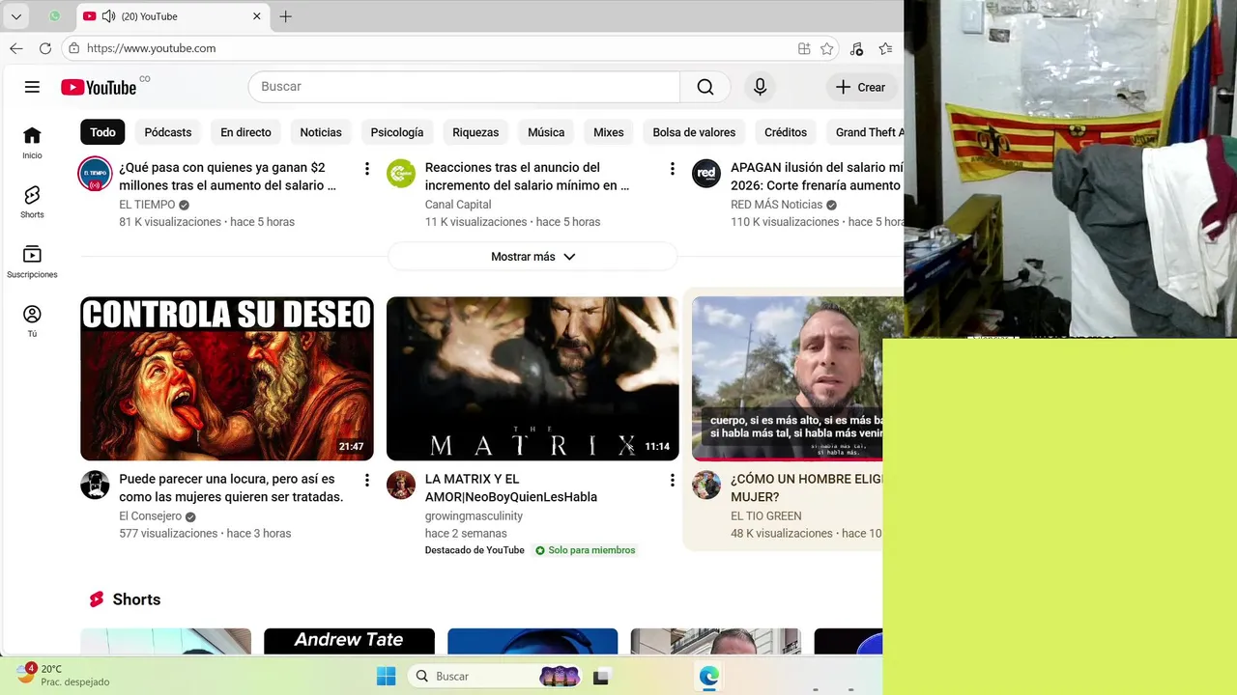Open options for LA MATRIX Y EL AMOR video
This screenshot has width=1237, height=695.
click(672, 480)
